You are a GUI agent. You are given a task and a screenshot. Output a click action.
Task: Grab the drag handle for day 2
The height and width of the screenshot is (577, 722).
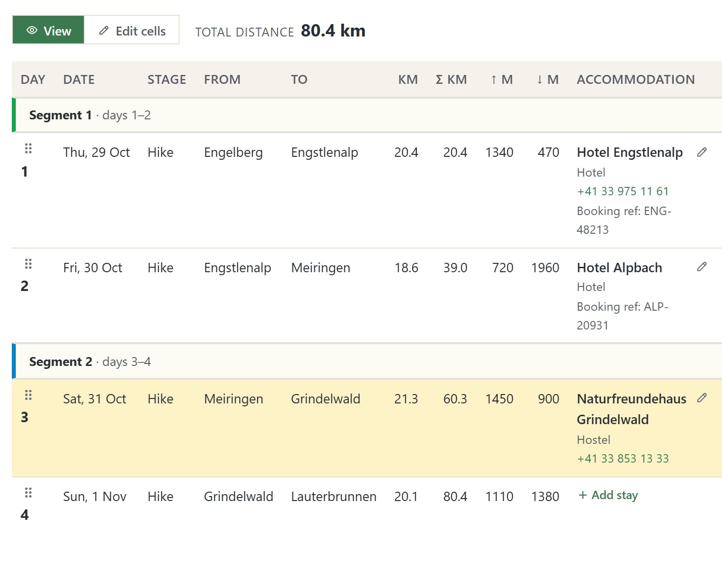pyautogui.click(x=28, y=264)
